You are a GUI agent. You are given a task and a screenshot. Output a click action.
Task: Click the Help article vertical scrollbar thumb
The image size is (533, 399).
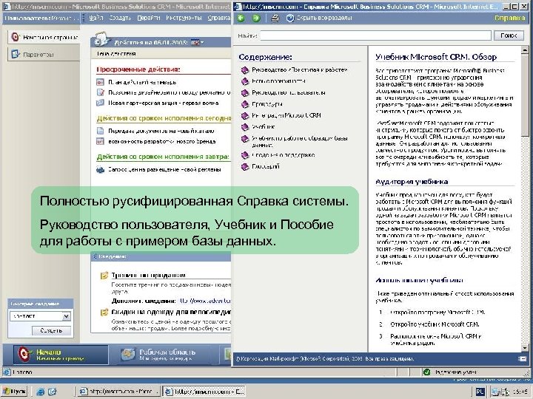pyautogui.click(x=525, y=95)
